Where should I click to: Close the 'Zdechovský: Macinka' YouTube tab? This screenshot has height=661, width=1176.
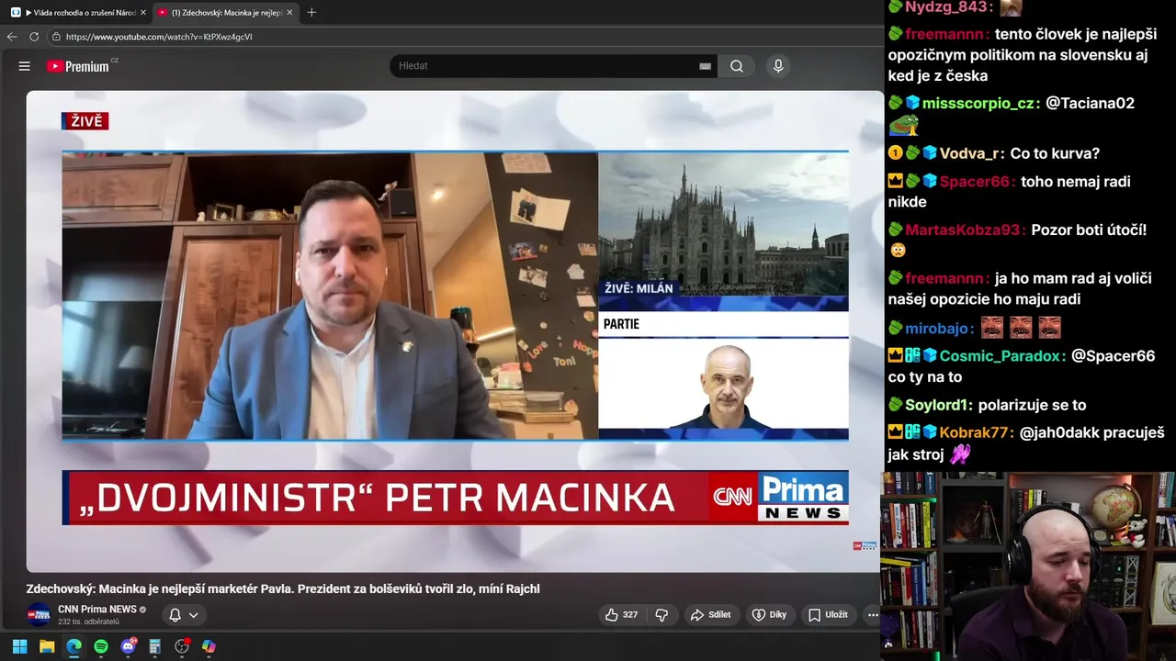click(289, 13)
